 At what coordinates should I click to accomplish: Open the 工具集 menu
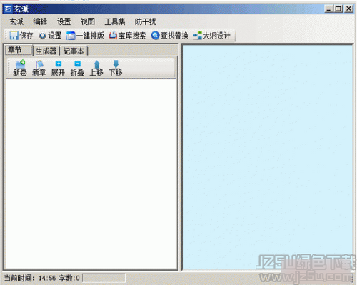[x=115, y=21]
